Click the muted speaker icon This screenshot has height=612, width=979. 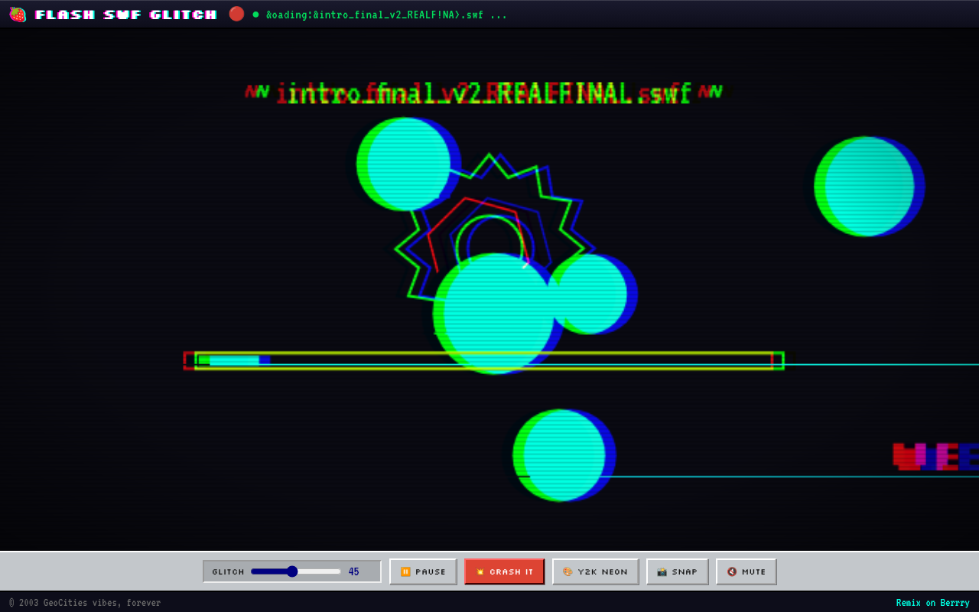click(x=732, y=571)
